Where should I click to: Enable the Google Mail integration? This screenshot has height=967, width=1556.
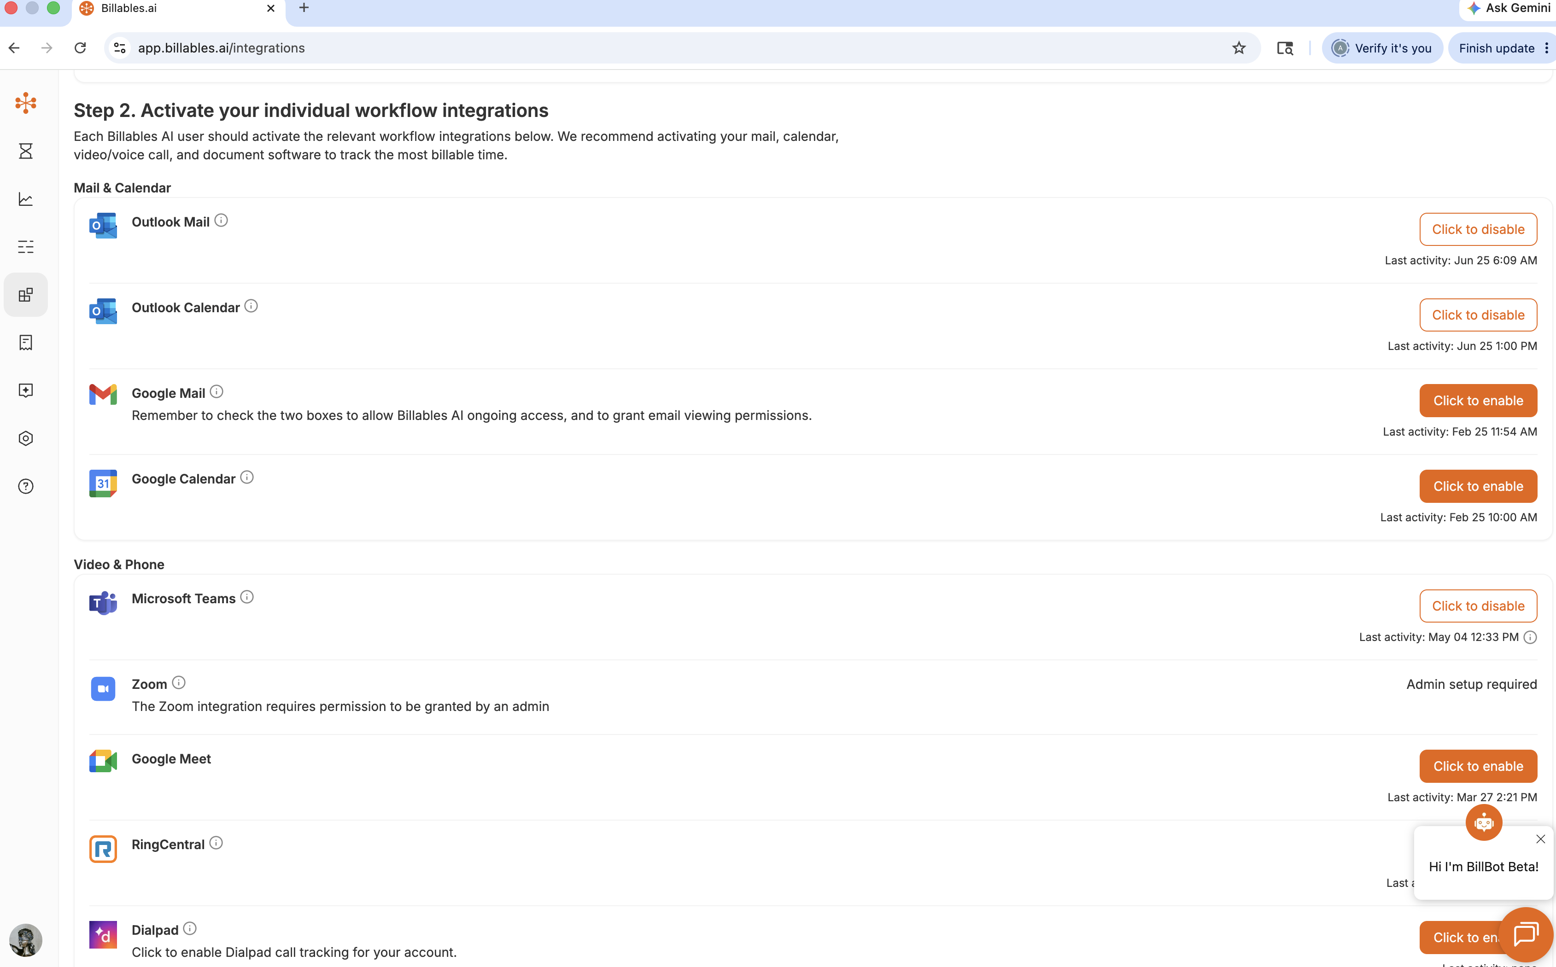tap(1478, 401)
